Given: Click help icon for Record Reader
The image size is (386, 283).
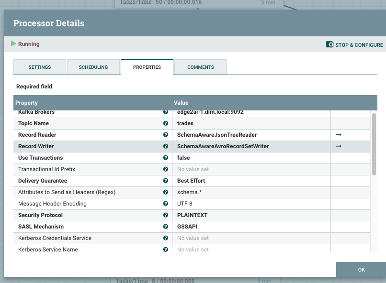Looking at the screenshot, I should [x=165, y=135].
